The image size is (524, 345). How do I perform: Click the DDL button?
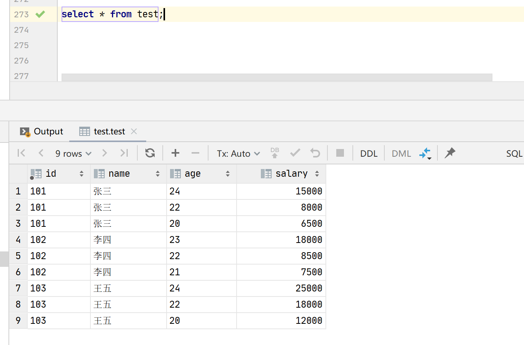coord(369,154)
